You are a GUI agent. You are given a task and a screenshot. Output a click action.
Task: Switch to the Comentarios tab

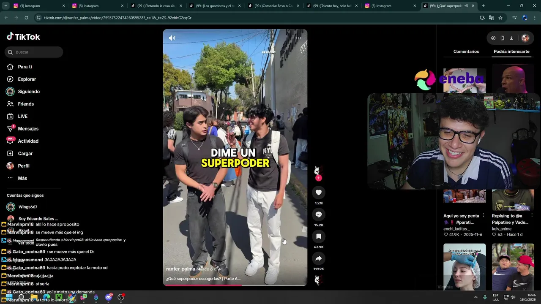(466, 52)
